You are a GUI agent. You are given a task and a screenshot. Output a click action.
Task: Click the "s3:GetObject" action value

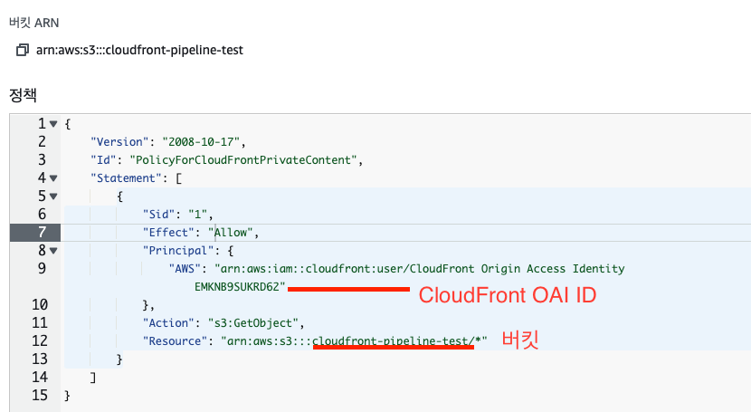coord(252,323)
